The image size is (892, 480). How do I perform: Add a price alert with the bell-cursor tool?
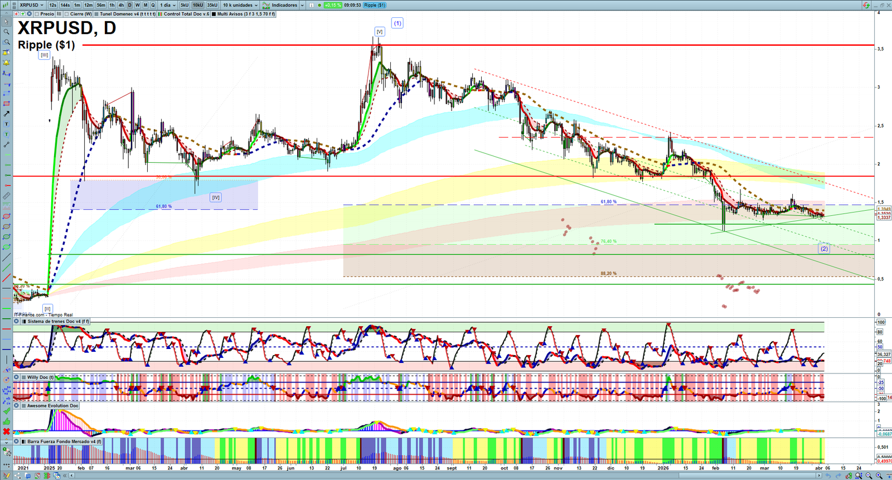6,52
